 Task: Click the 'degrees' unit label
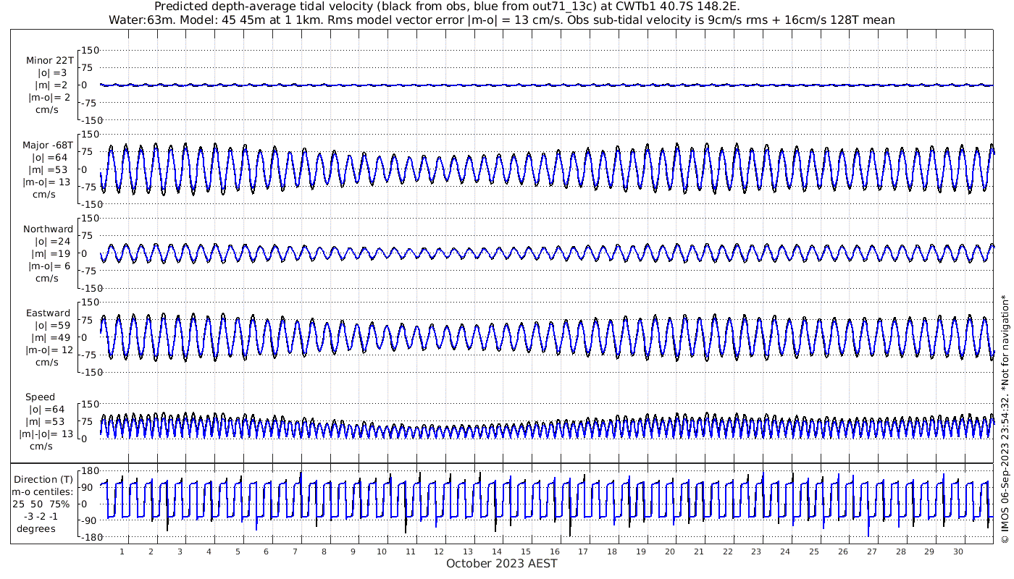coord(36,529)
